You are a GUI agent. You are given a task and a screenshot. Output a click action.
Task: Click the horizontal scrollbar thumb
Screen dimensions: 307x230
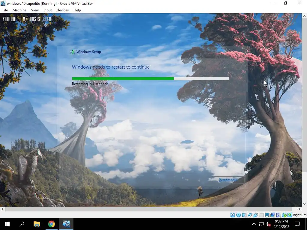point(148,209)
